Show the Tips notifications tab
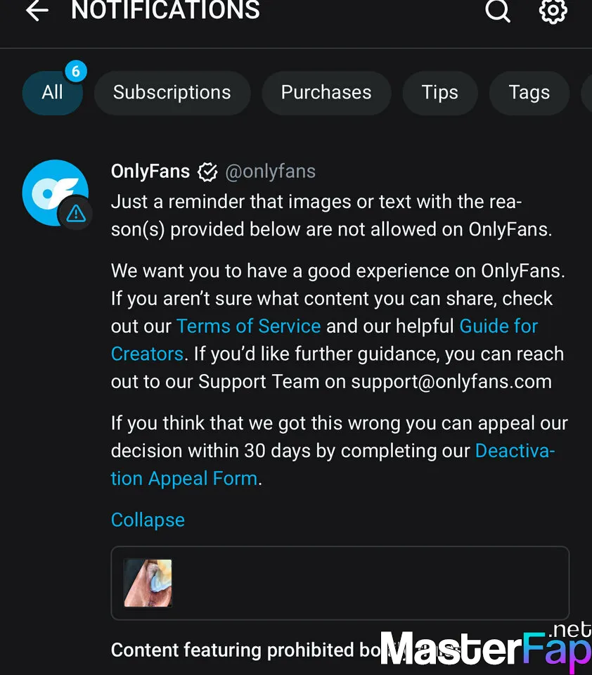Viewport: 592px width, 675px height. 440,93
